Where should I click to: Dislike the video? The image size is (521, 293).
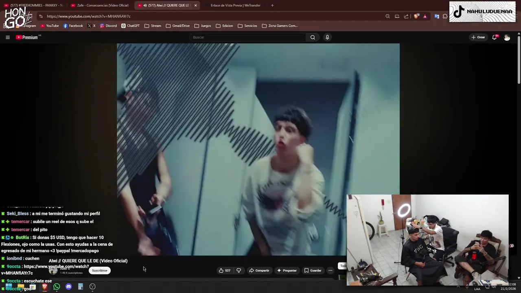point(239,270)
